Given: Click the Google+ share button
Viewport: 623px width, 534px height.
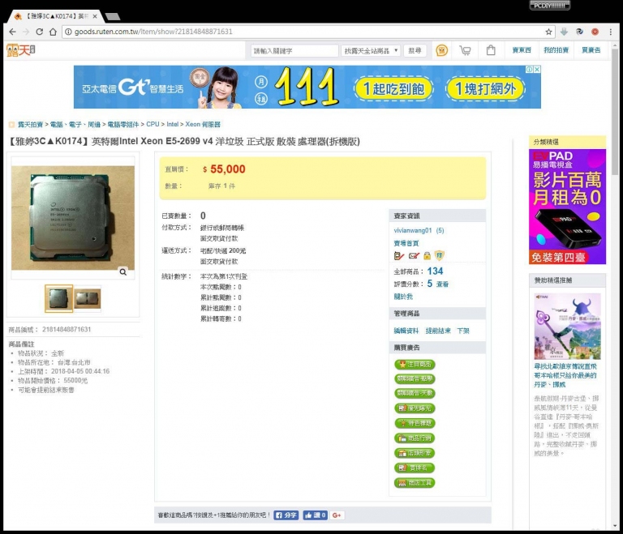Looking at the screenshot, I should click(x=337, y=515).
